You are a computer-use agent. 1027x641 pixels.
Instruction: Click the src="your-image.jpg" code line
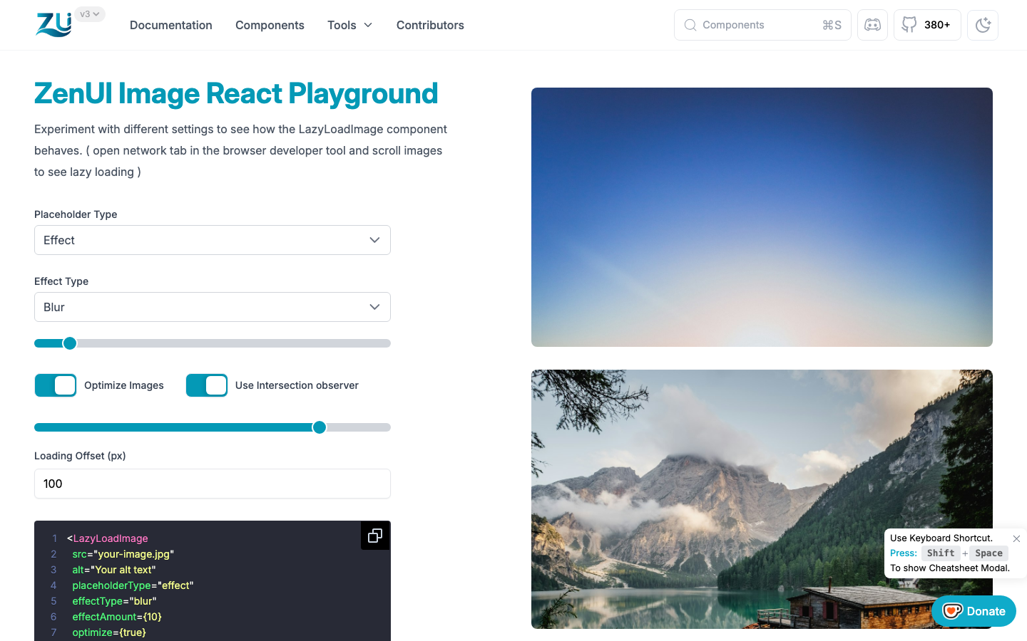coord(123,554)
